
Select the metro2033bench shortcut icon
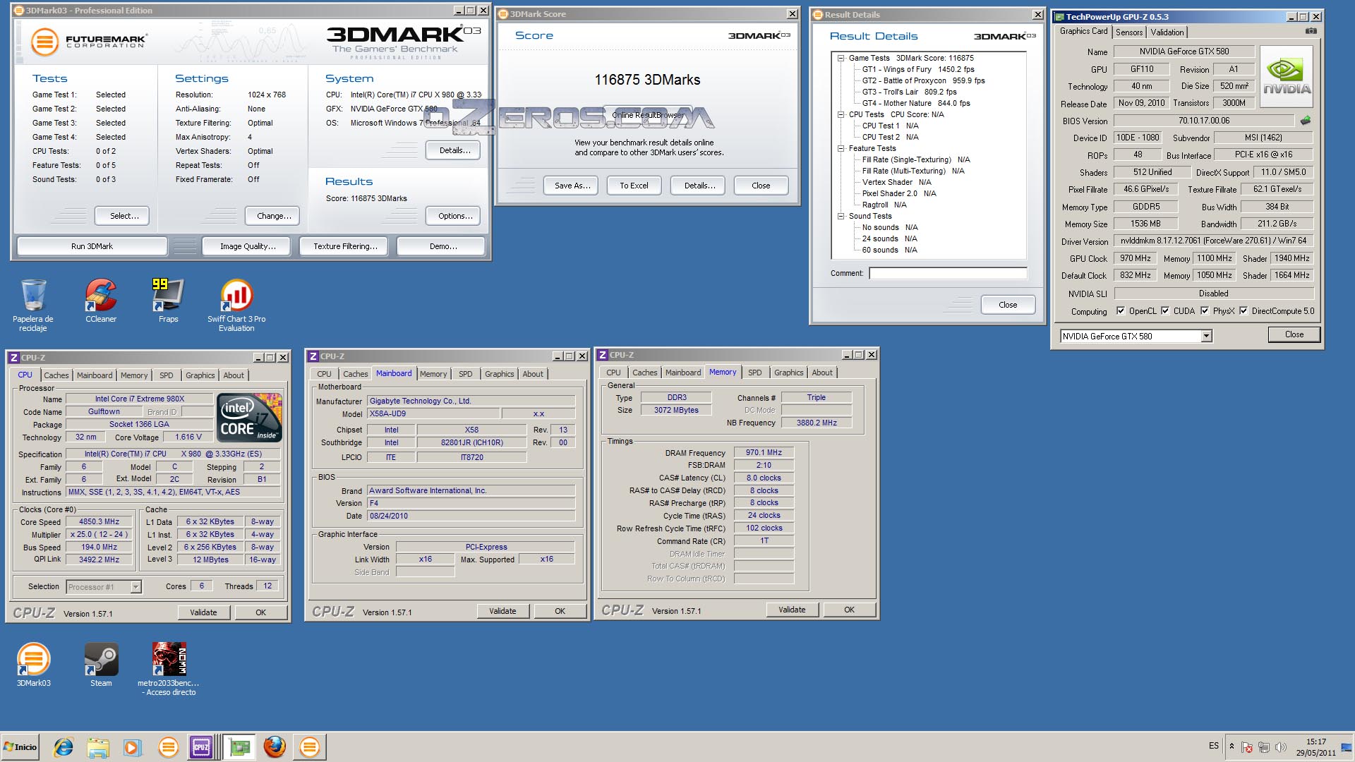pos(169,669)
